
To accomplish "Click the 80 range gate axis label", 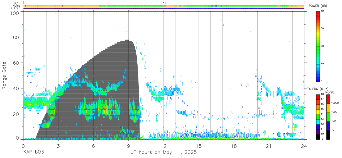I will click(16, 37).
